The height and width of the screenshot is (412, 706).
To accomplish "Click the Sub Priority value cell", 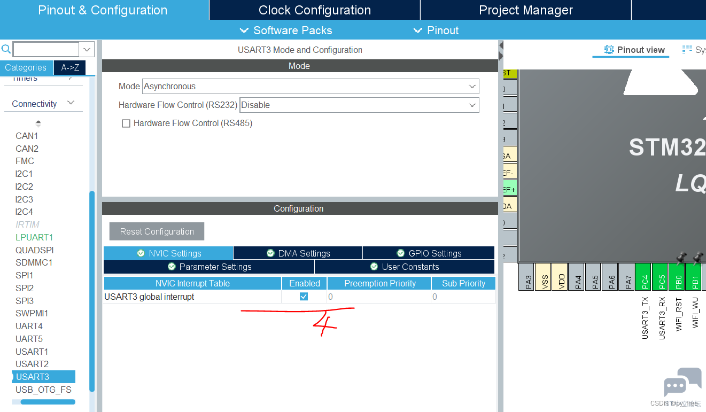I will pyautogui.click(x=463, y=297).
